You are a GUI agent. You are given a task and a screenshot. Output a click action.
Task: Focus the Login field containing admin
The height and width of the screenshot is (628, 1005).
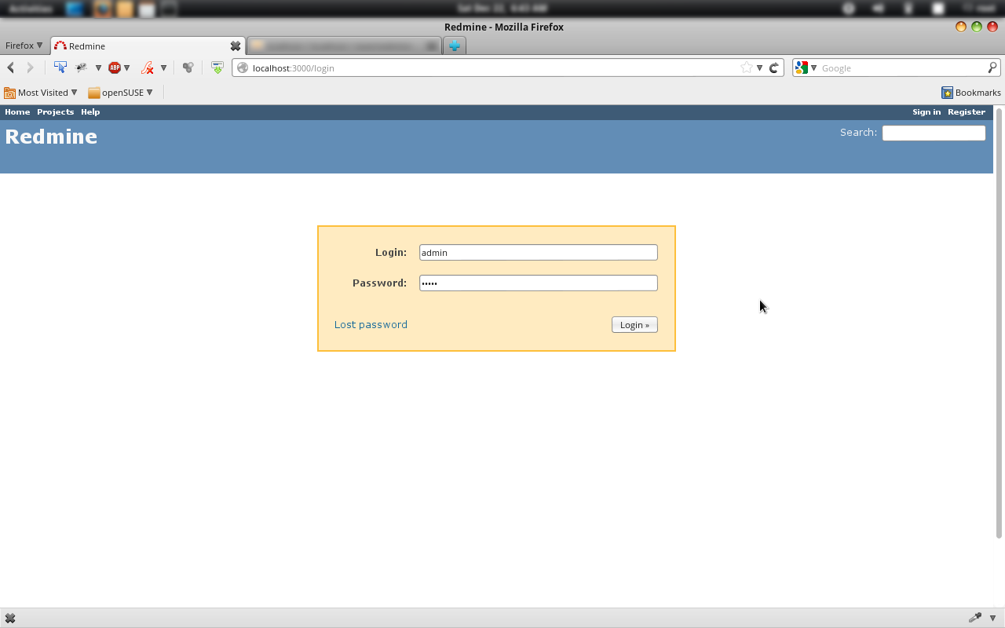[x=539, y=252]
